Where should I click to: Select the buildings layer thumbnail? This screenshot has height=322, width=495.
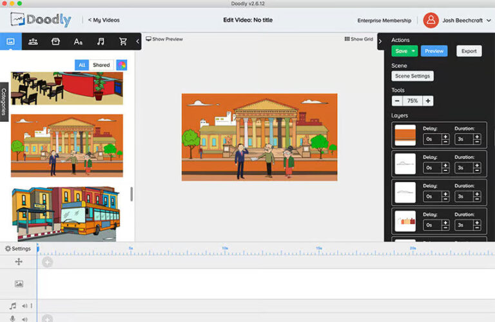pyautogui.click(x=405, y=221)
